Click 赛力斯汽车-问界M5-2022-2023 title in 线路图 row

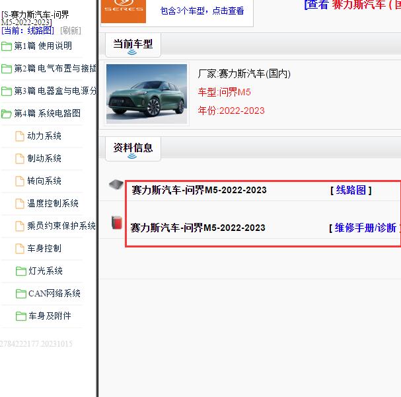pyautogui.click(x=200, y=190)
